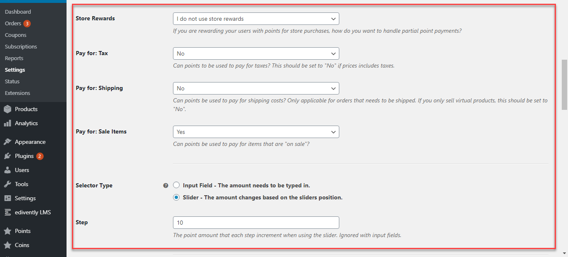Select the Input Field radio option

coord(176,185)
